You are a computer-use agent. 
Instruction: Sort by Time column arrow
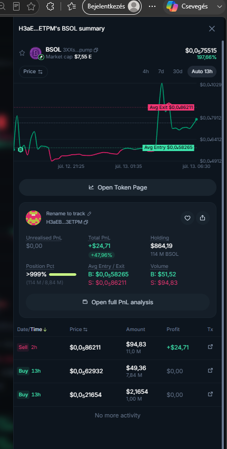(x=45, y=330)
